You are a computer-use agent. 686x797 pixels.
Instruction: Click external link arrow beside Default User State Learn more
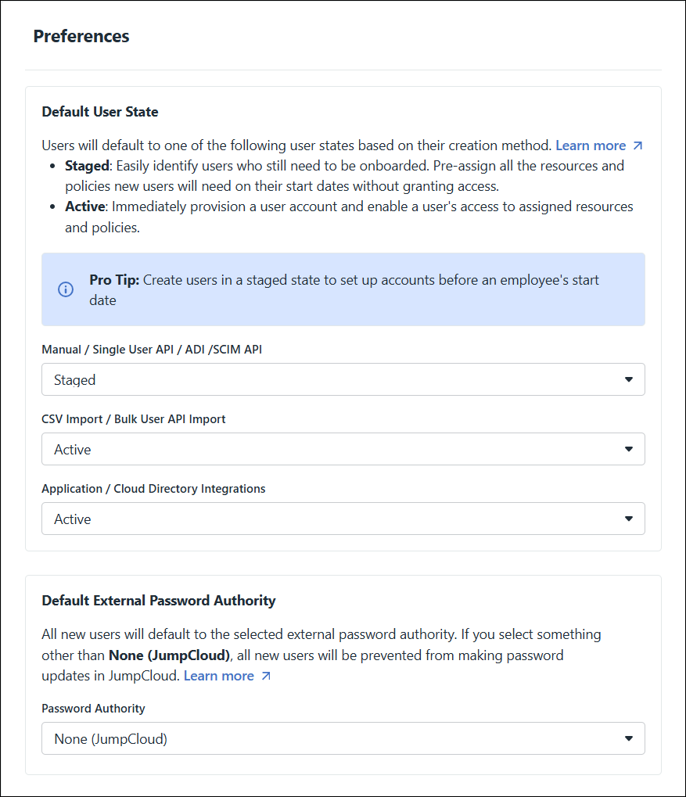click(638, 145)
